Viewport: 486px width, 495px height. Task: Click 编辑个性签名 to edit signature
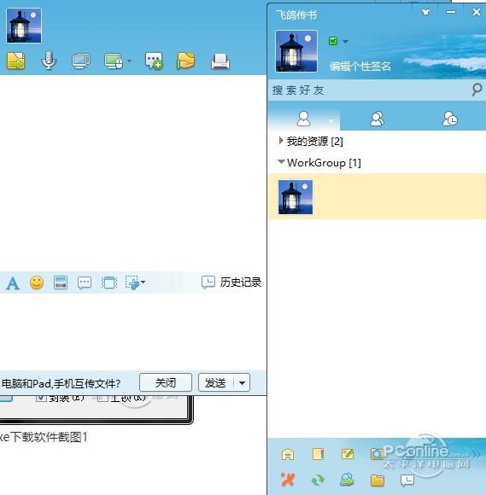(x=360, y=67)
